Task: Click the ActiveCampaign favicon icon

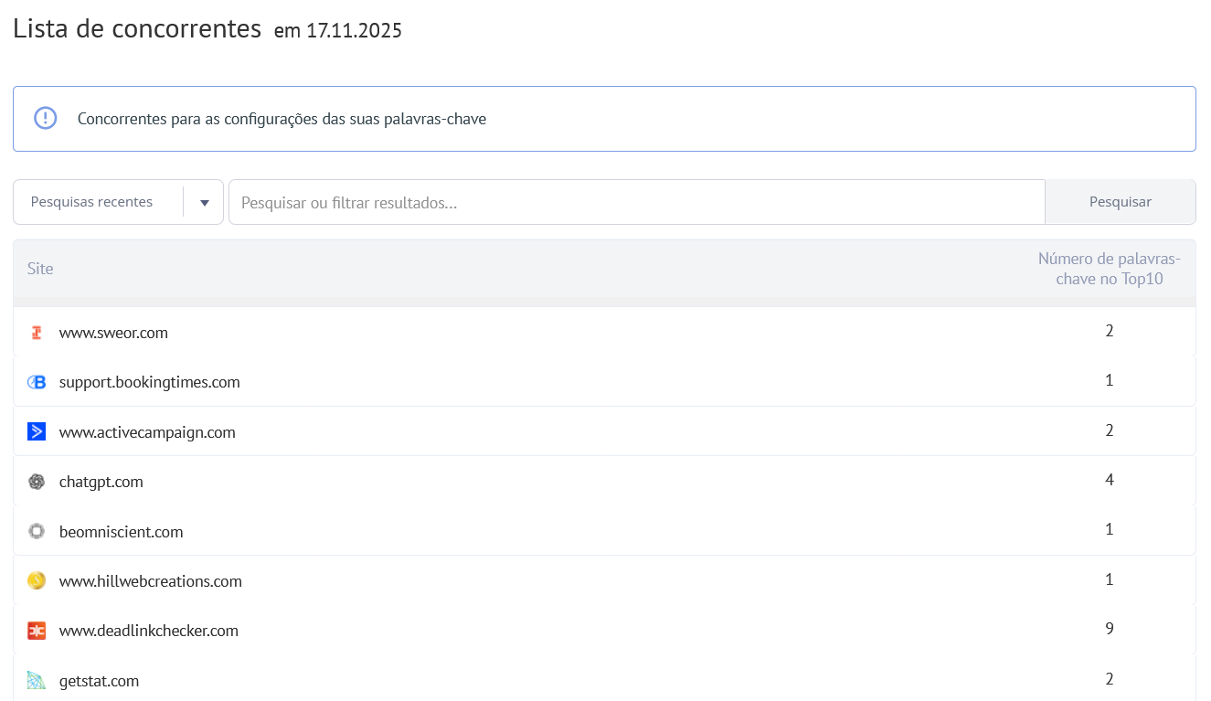Action: [x=37, y=432]
